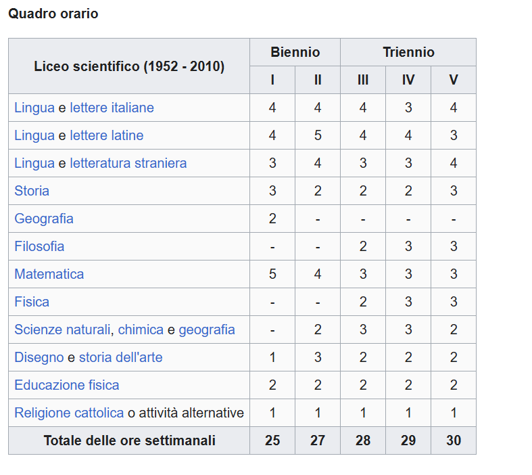Image resolution: width=532 pixels, height=475 pixels.
Task: Follow the "Religione cattolica" link
Action: tap(69, 413)
